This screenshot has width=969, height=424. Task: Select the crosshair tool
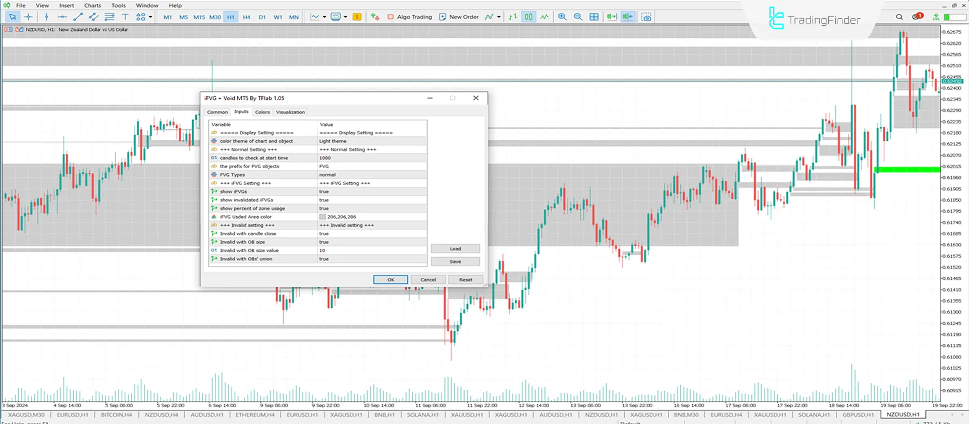(28, 17)
